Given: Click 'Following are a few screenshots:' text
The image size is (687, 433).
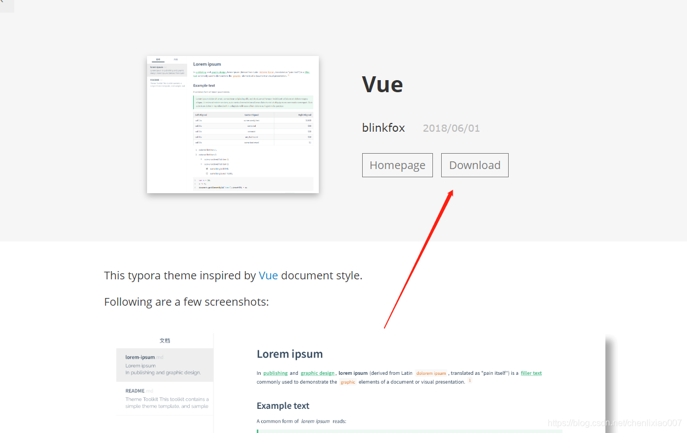Looking at the screenshot, I should 187,302.
